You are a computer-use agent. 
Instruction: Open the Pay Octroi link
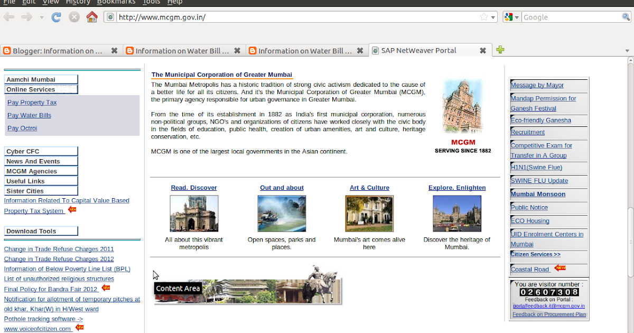tap(22, 128)
